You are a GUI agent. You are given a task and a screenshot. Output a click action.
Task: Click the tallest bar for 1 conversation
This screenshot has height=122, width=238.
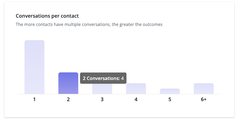pos(34,67)
